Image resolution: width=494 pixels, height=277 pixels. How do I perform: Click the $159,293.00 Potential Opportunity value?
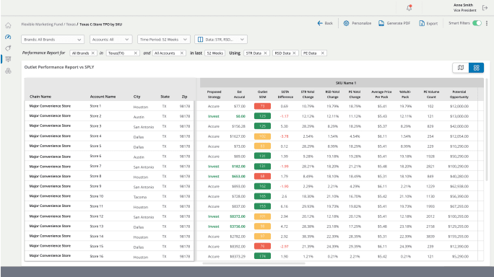(459, 237)
